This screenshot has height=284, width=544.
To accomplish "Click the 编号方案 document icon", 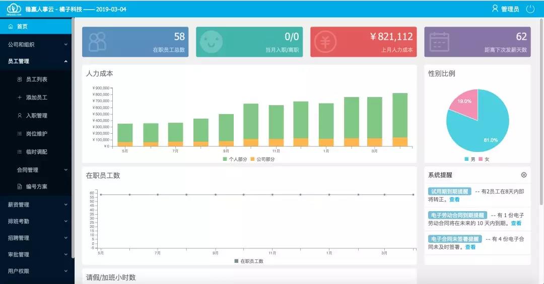I will 20,186.
